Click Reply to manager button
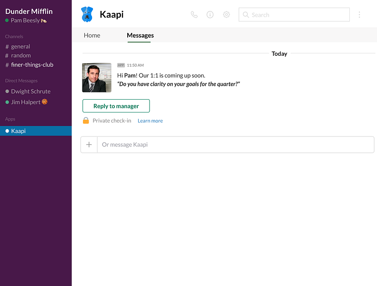 coord(116,106)
